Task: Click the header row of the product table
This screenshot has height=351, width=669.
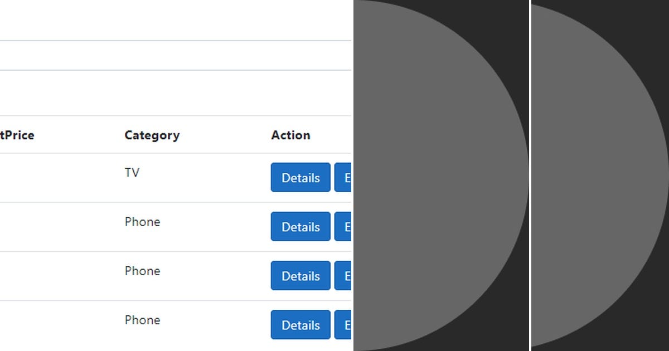Action: click(x=167, y=135)
